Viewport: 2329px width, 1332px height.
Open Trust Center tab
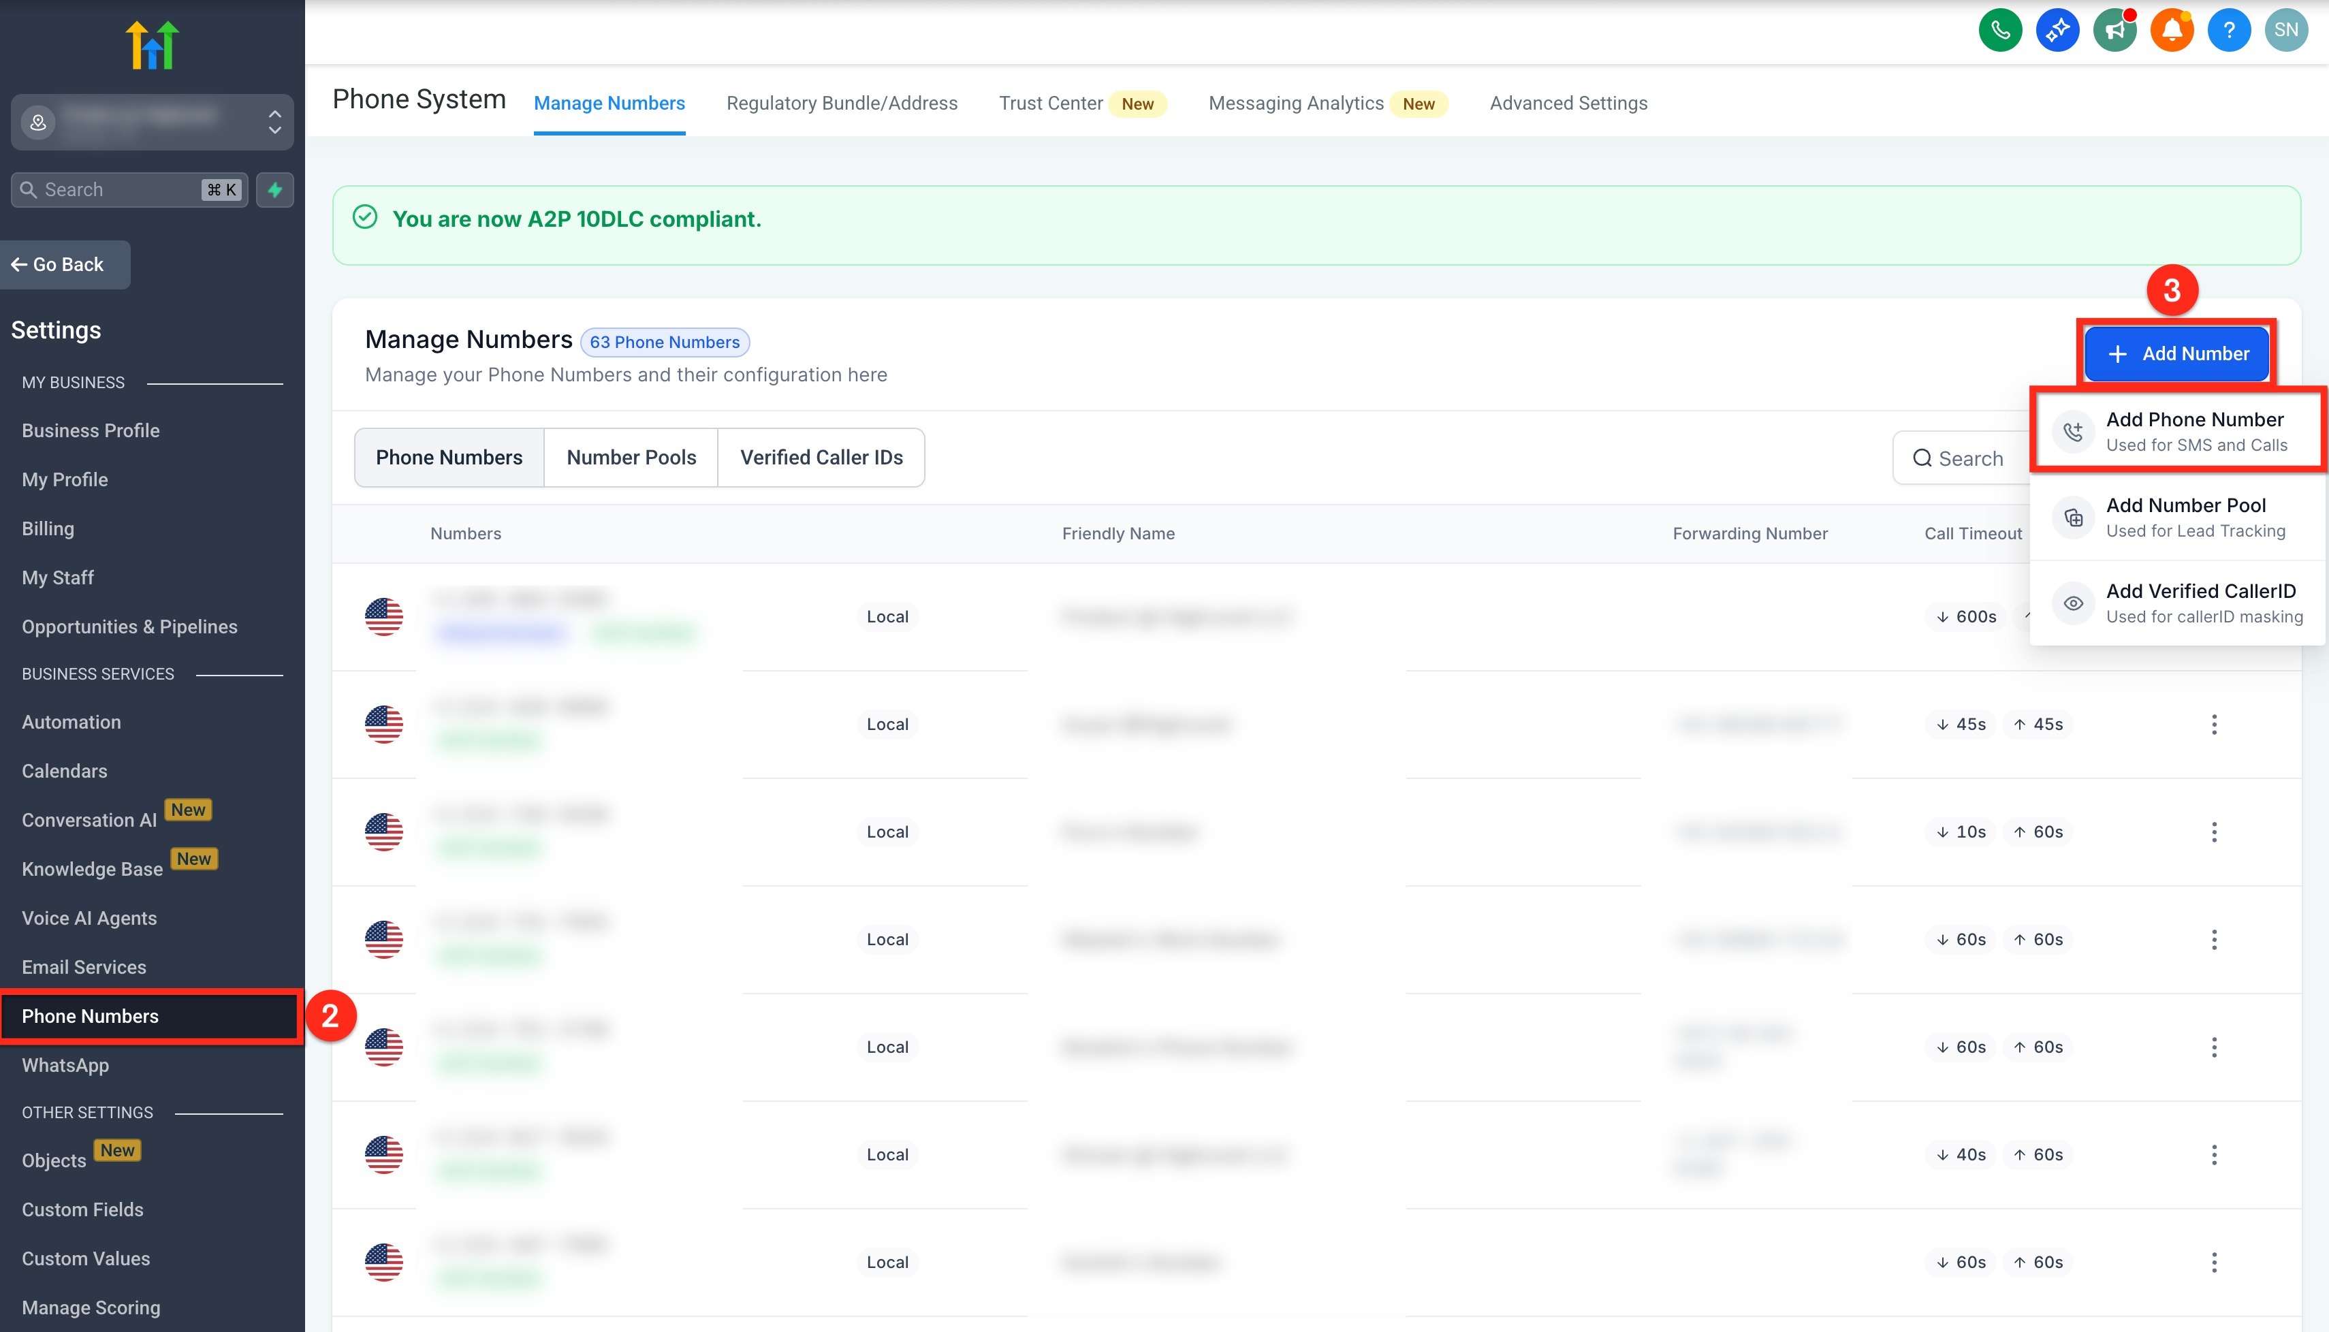(1050, 104)
